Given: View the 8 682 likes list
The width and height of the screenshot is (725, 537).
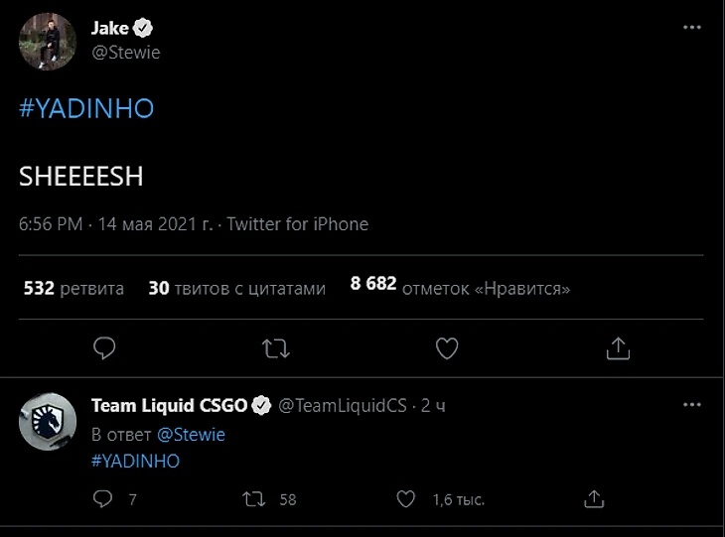Looking at the screenshot, I should click(460, 289).
